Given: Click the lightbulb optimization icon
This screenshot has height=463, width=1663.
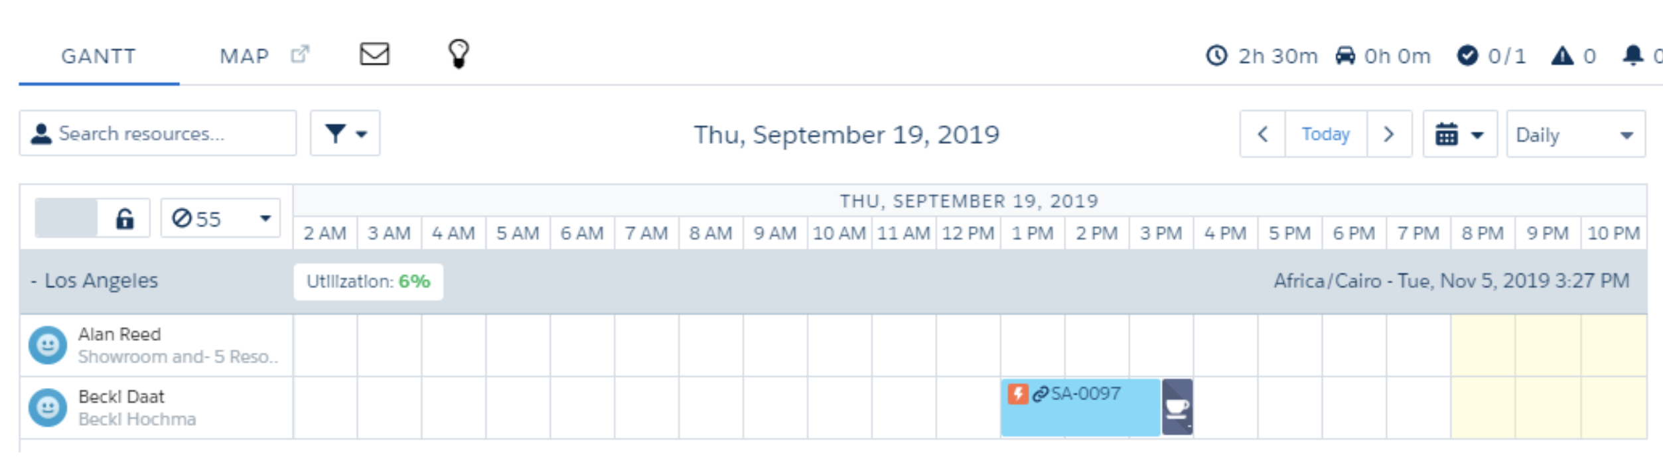Looking at the screenshot, I should tap(459, 54).
